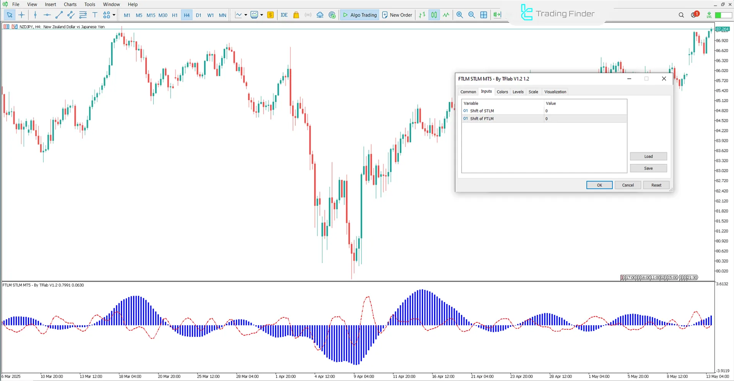
Task: Select the trendline drawing tool
Action: point(59,15)
